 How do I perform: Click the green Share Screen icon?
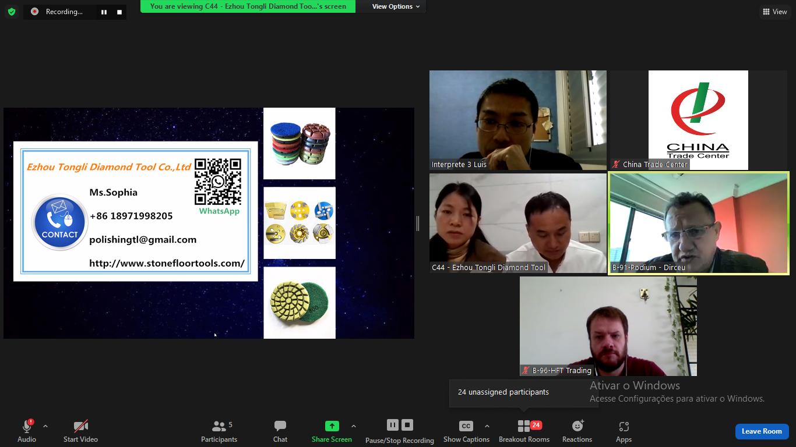click(x=332, y=426)
